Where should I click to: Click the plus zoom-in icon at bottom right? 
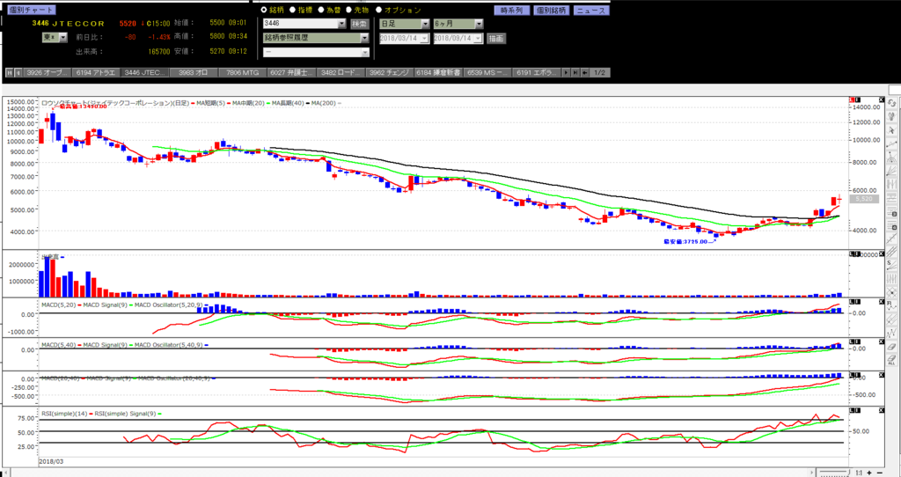[x=869, y=473]
